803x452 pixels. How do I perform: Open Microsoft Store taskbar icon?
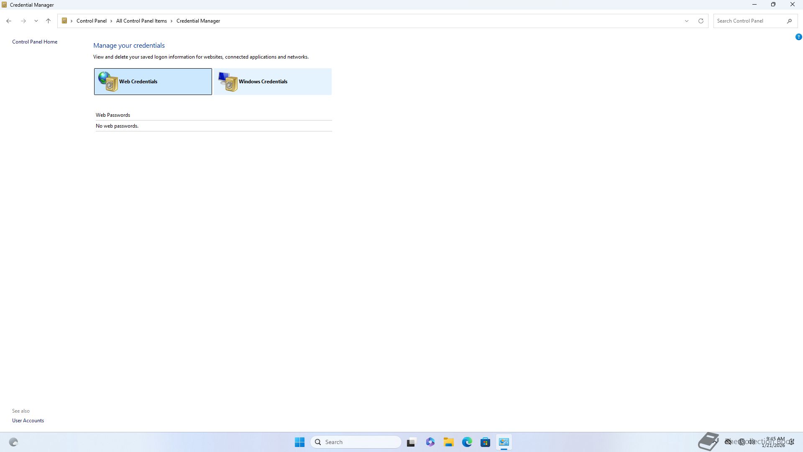pyautogui.click(x=485, y=442)
